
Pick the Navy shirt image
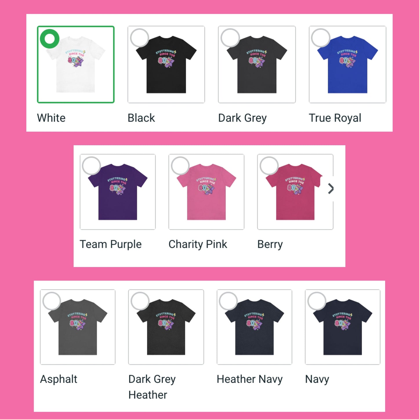(x=343, y=327)
